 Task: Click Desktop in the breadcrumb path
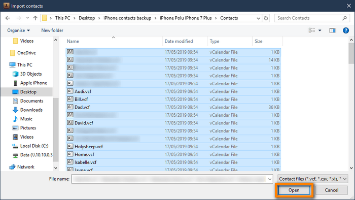[x=87, y=18]
